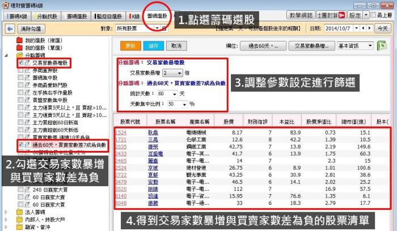
Task: Click the strategy icon beside 籌碼集中股
Action: pyautogui.click(x=28, y=78)
